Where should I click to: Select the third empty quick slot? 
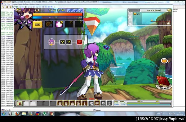33,103
